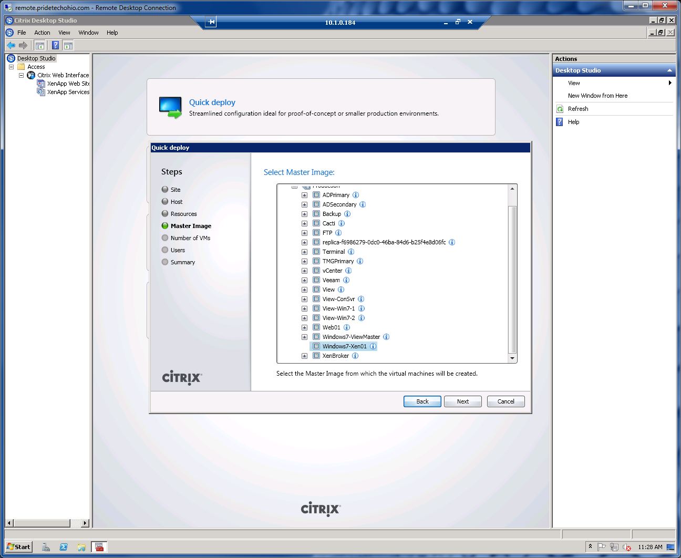Expand the View-Win7-1 tree node
Viewport: 681px width, 558px height.
point(304,308)
